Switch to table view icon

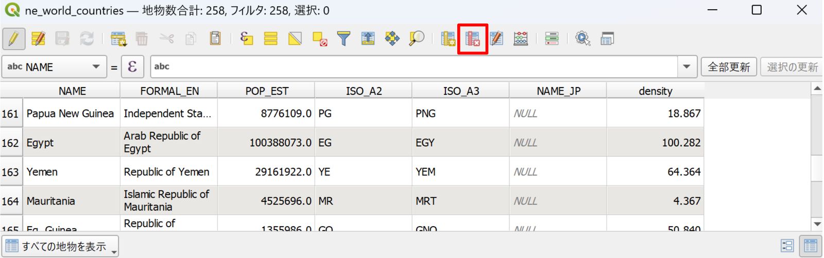tap(811, 246)
